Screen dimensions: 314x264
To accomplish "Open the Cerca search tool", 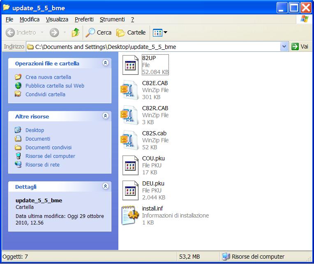I will tap(99, 32).
